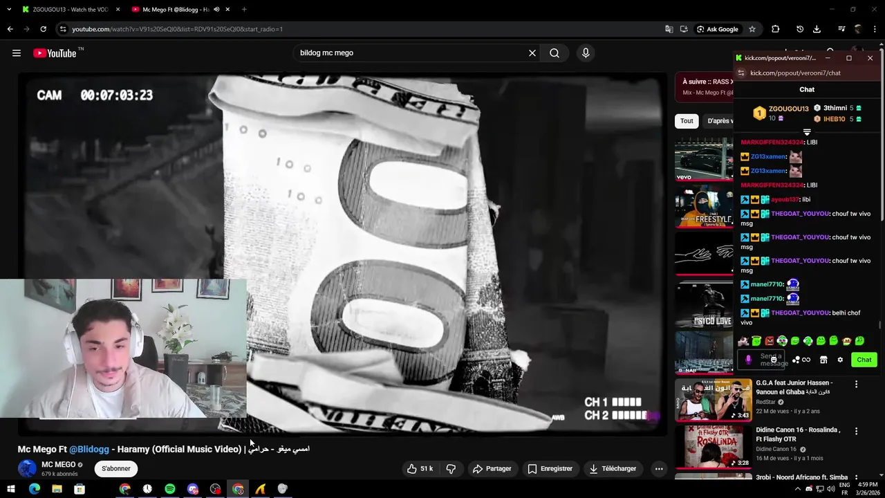Open the Rosalinda video thumbnail
The height and width of the screenshot is (498, 885).
tap(714, 446)
